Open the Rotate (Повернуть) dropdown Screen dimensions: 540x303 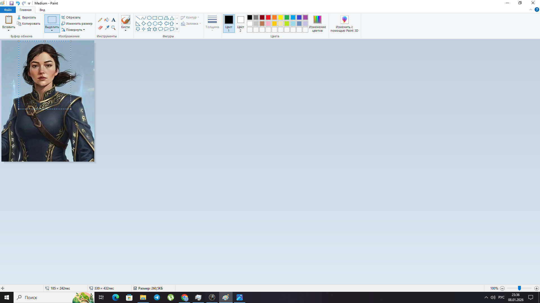(x=74, y=30)
